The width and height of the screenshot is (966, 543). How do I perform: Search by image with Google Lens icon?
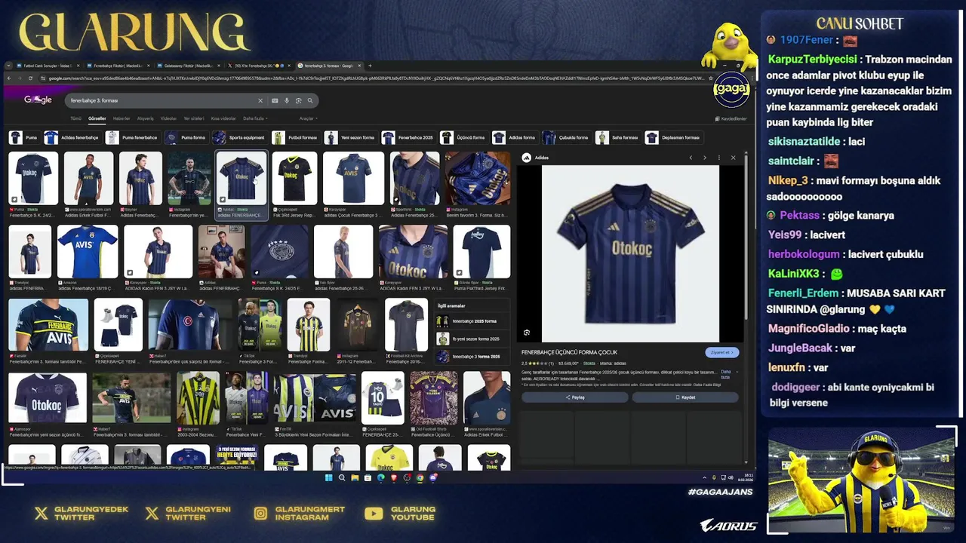pyautogui.click(x=298, y=100)
